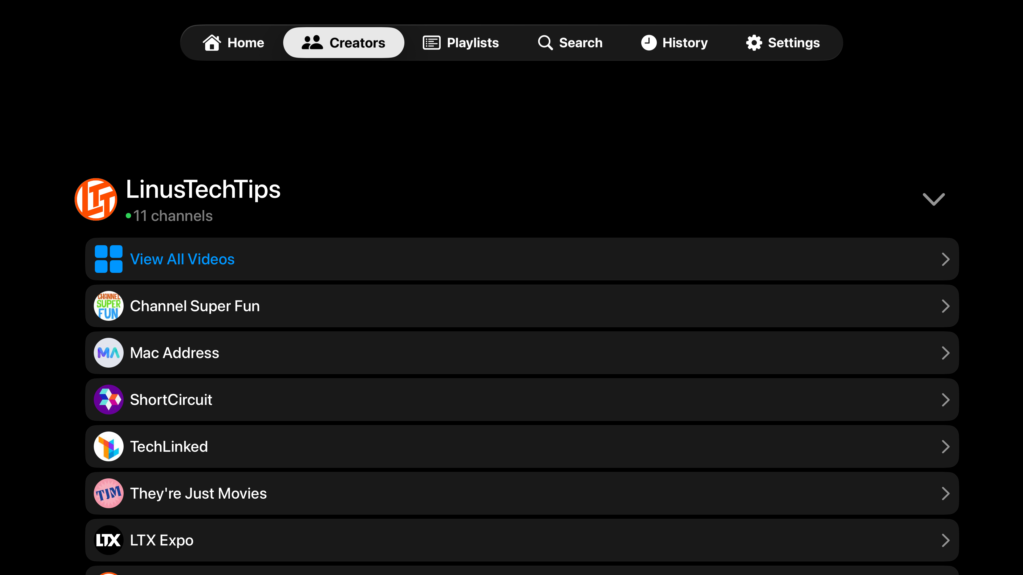
Task: Click the Playlists list icon
Action: [x=431, y=43]
